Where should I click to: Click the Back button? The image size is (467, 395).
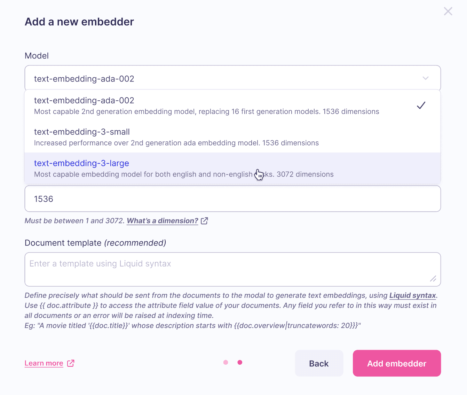pos(319,363)
